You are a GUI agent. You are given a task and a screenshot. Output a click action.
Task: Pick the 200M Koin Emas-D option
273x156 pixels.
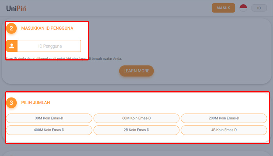[x=224, y=118]
